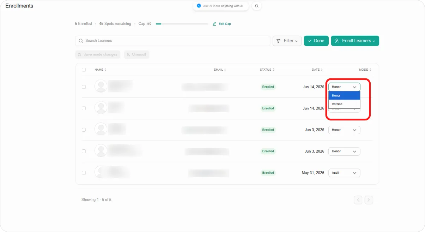Click the Enrolled badge in the May 31 row

pos(268,173)
